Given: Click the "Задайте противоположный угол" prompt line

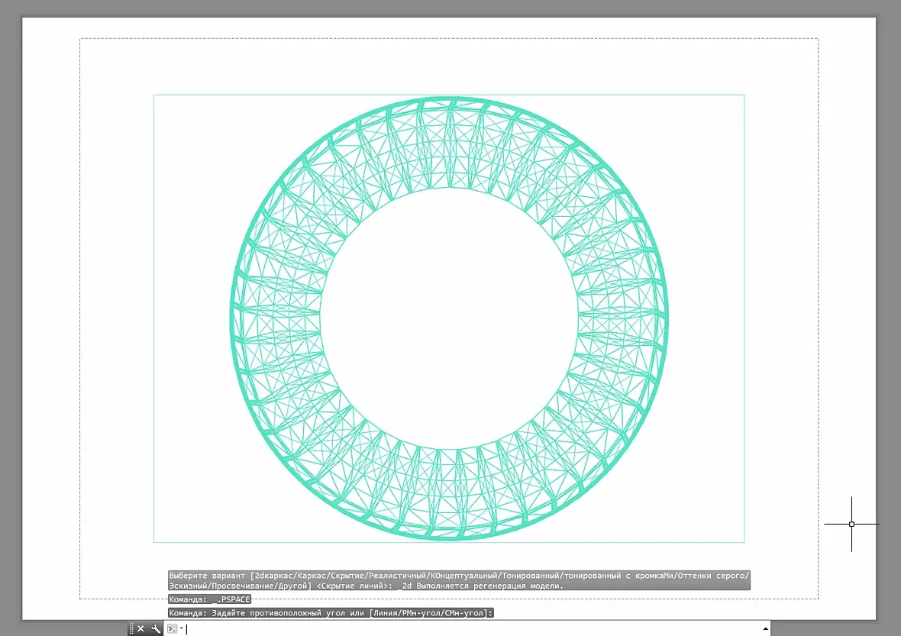Looking at the screenshot, I should coord(331,613).
